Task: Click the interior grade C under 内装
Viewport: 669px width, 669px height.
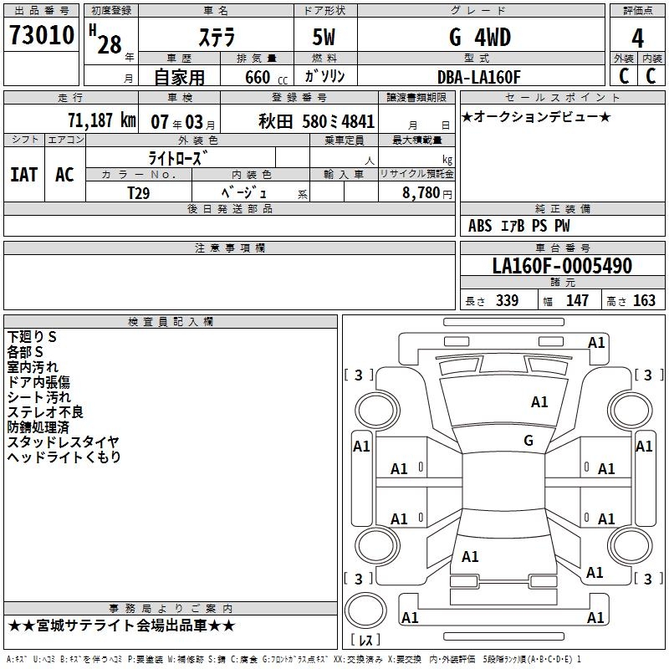Action: tap(651, 76)
